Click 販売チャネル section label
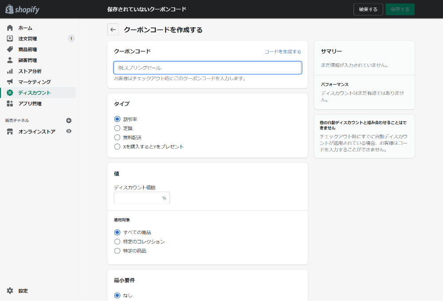Viewport: 443px width, 301px height. tap(17, 120)
